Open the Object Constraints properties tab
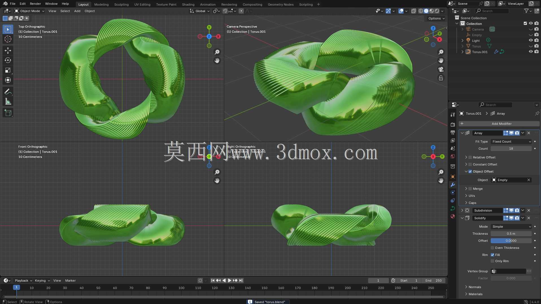 point(453,200)
